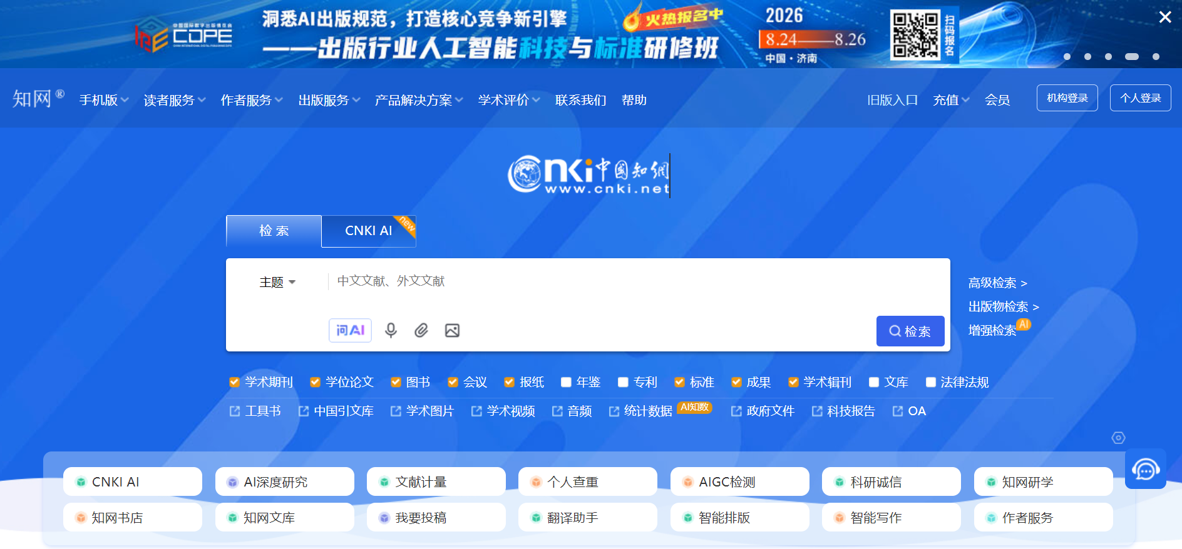Click the blue 检索 search button
Viewport: 1182px width, 549px height.
coord(910,331)
